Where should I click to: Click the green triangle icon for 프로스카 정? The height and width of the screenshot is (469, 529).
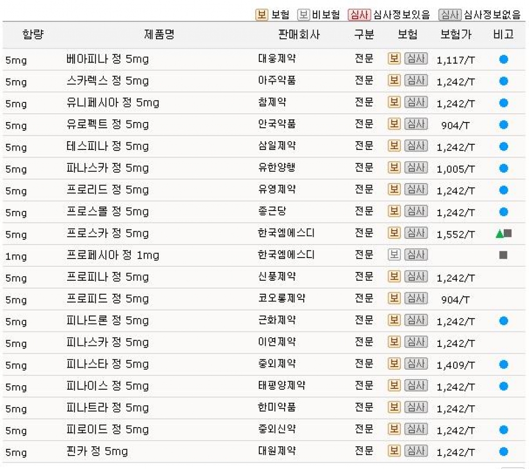(500, 234)
